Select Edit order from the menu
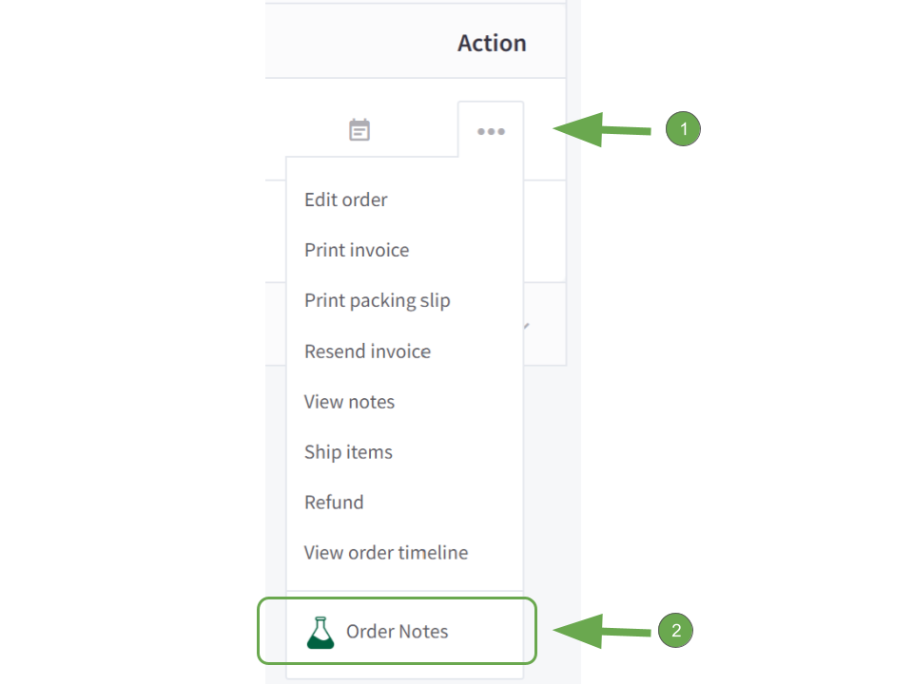Viewport: 913px width, 684px height. (x=346, y=199)
